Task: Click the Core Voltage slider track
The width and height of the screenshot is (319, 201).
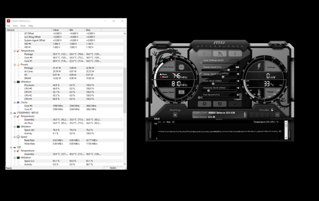Action: pyautogui.click(x=220, y=63)
